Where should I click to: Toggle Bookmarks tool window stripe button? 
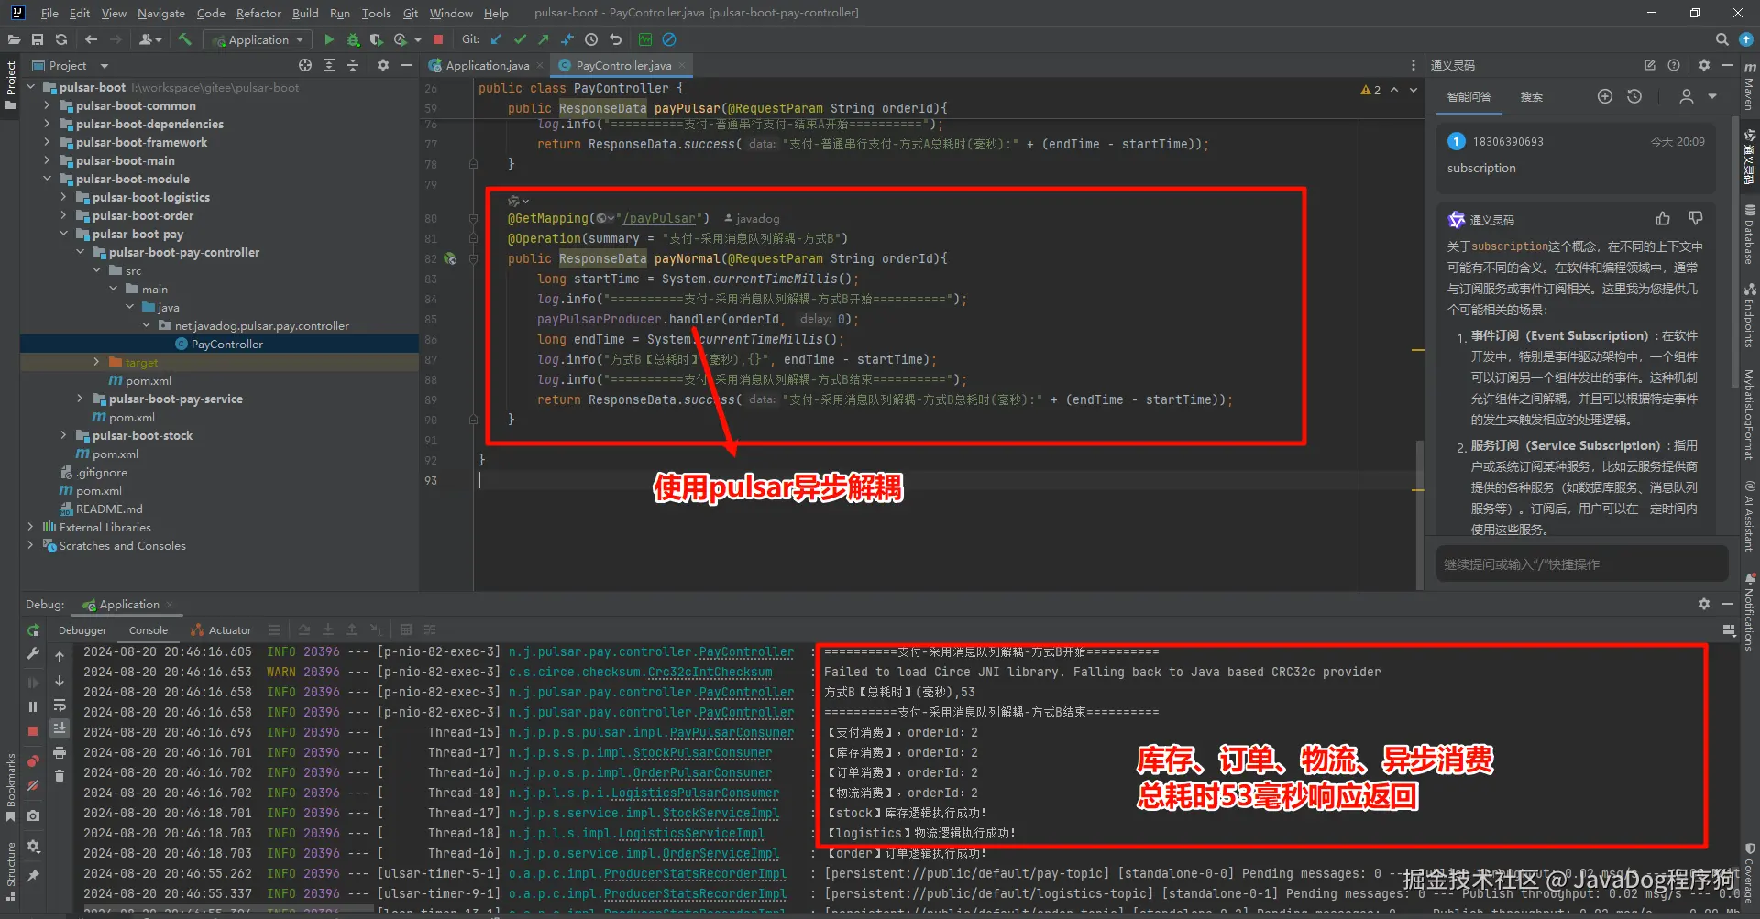pyautogui.click(x=10, y=788)
